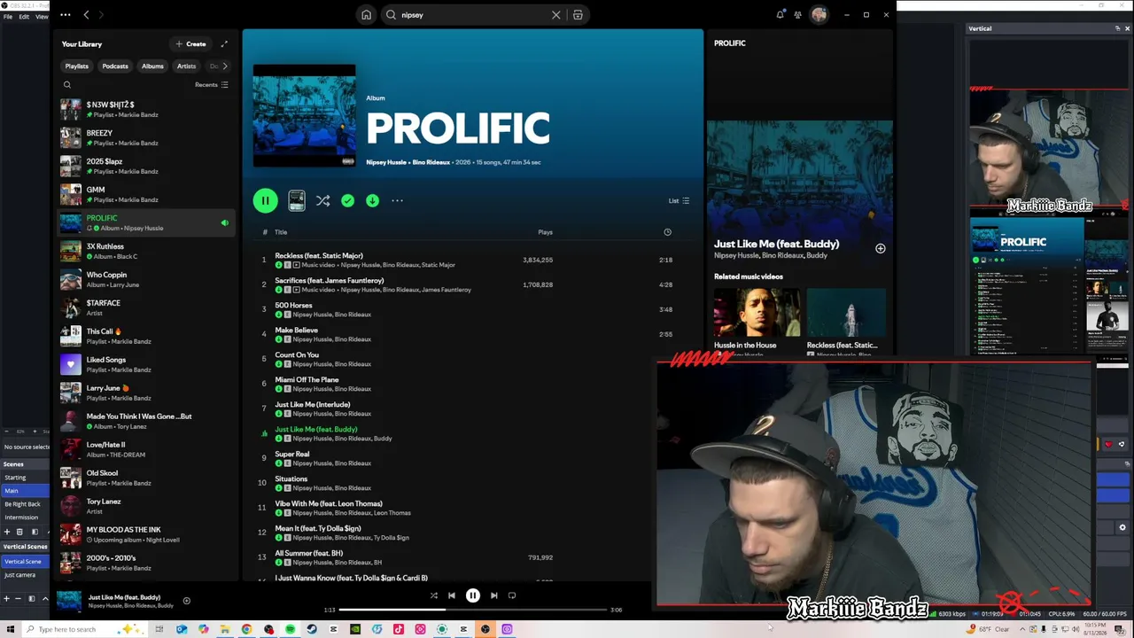1134x638 pixels.
Task: Clear the 'nipsey' search text
Action: click(x=556, y=15)
